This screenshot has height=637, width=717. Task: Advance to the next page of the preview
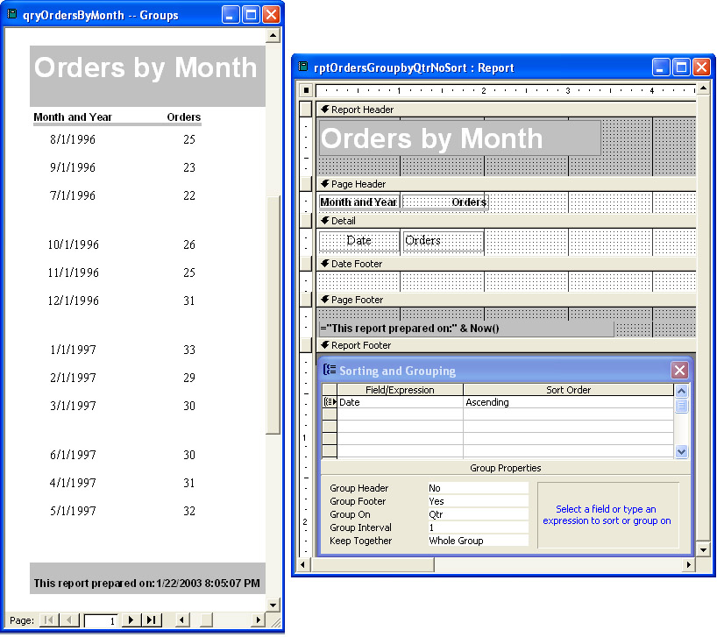131,620
